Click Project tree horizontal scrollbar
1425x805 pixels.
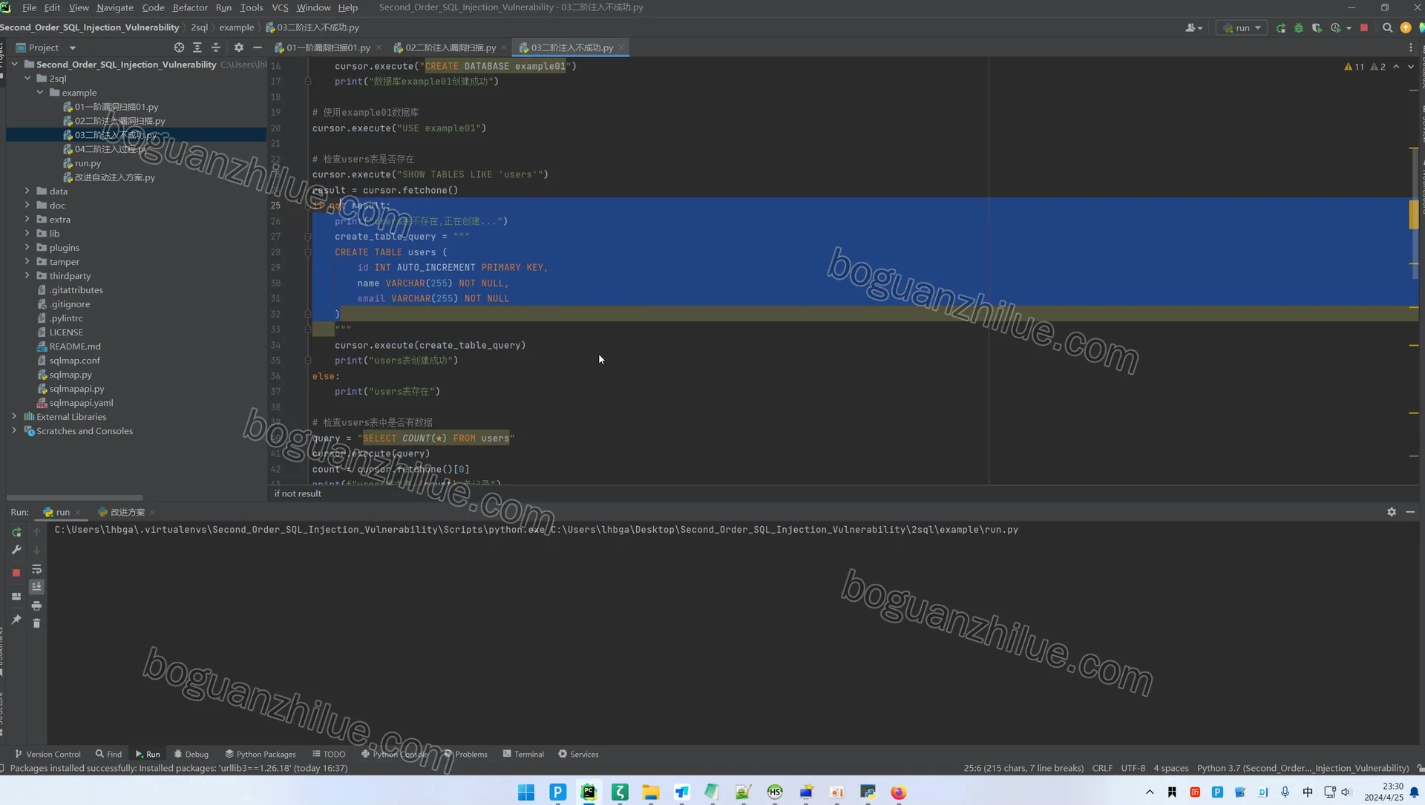(74, 498)
